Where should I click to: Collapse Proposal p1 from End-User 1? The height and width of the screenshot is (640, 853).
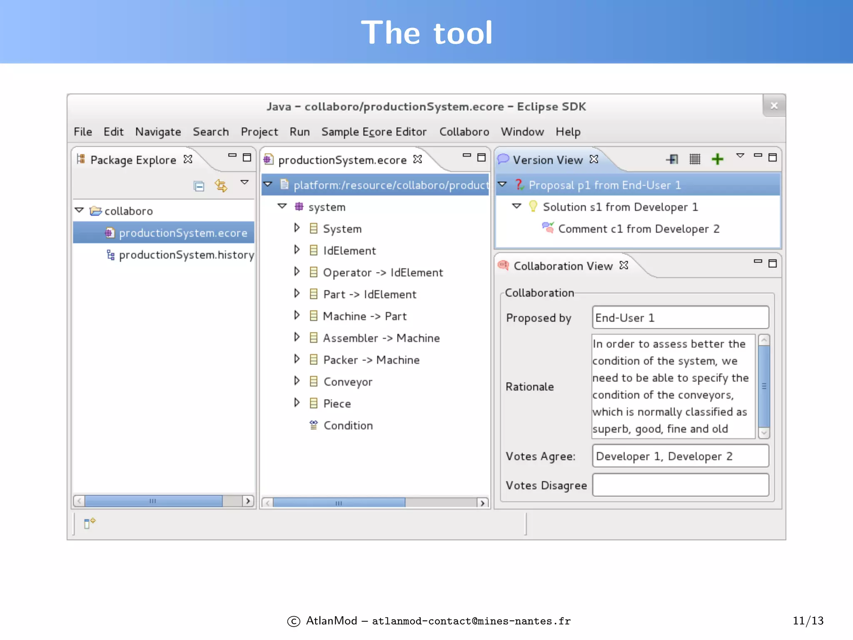point(502,184)
